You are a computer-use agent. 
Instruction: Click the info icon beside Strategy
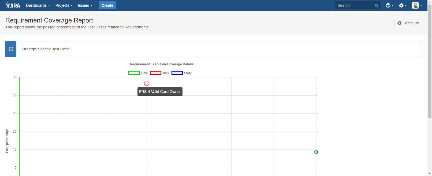tap(11, 49)
